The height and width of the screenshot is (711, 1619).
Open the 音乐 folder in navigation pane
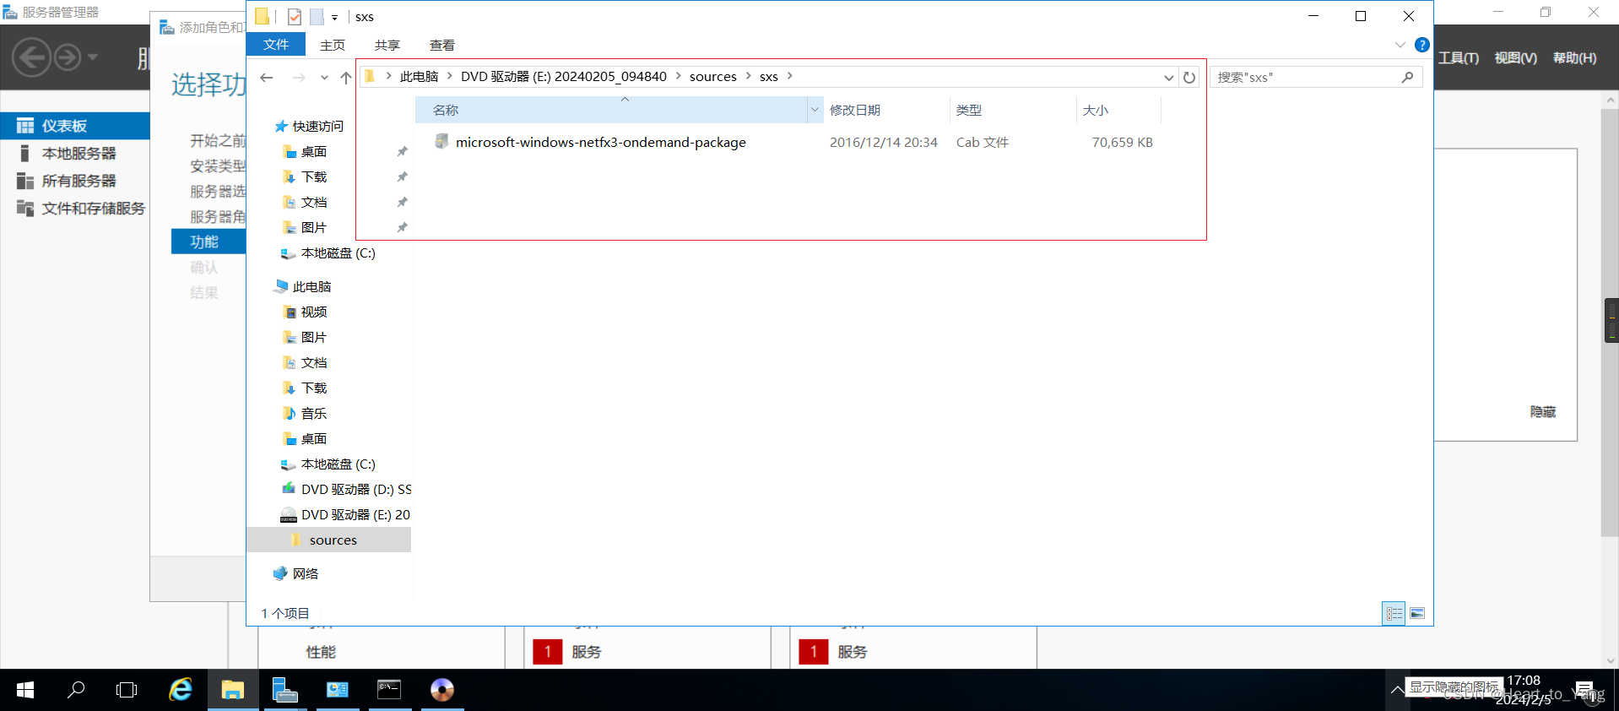[314, 414]
